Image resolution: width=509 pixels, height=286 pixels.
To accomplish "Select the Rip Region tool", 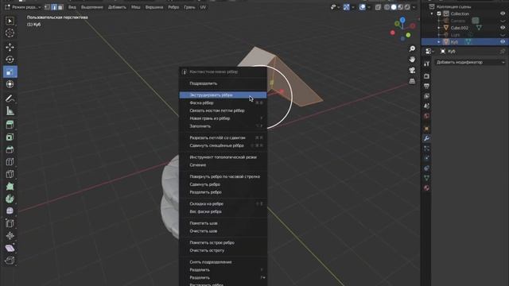I will (x=10, y=261).
